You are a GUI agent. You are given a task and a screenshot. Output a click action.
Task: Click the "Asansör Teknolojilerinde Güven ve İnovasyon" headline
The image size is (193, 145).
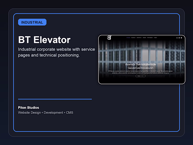coord(140,66)
